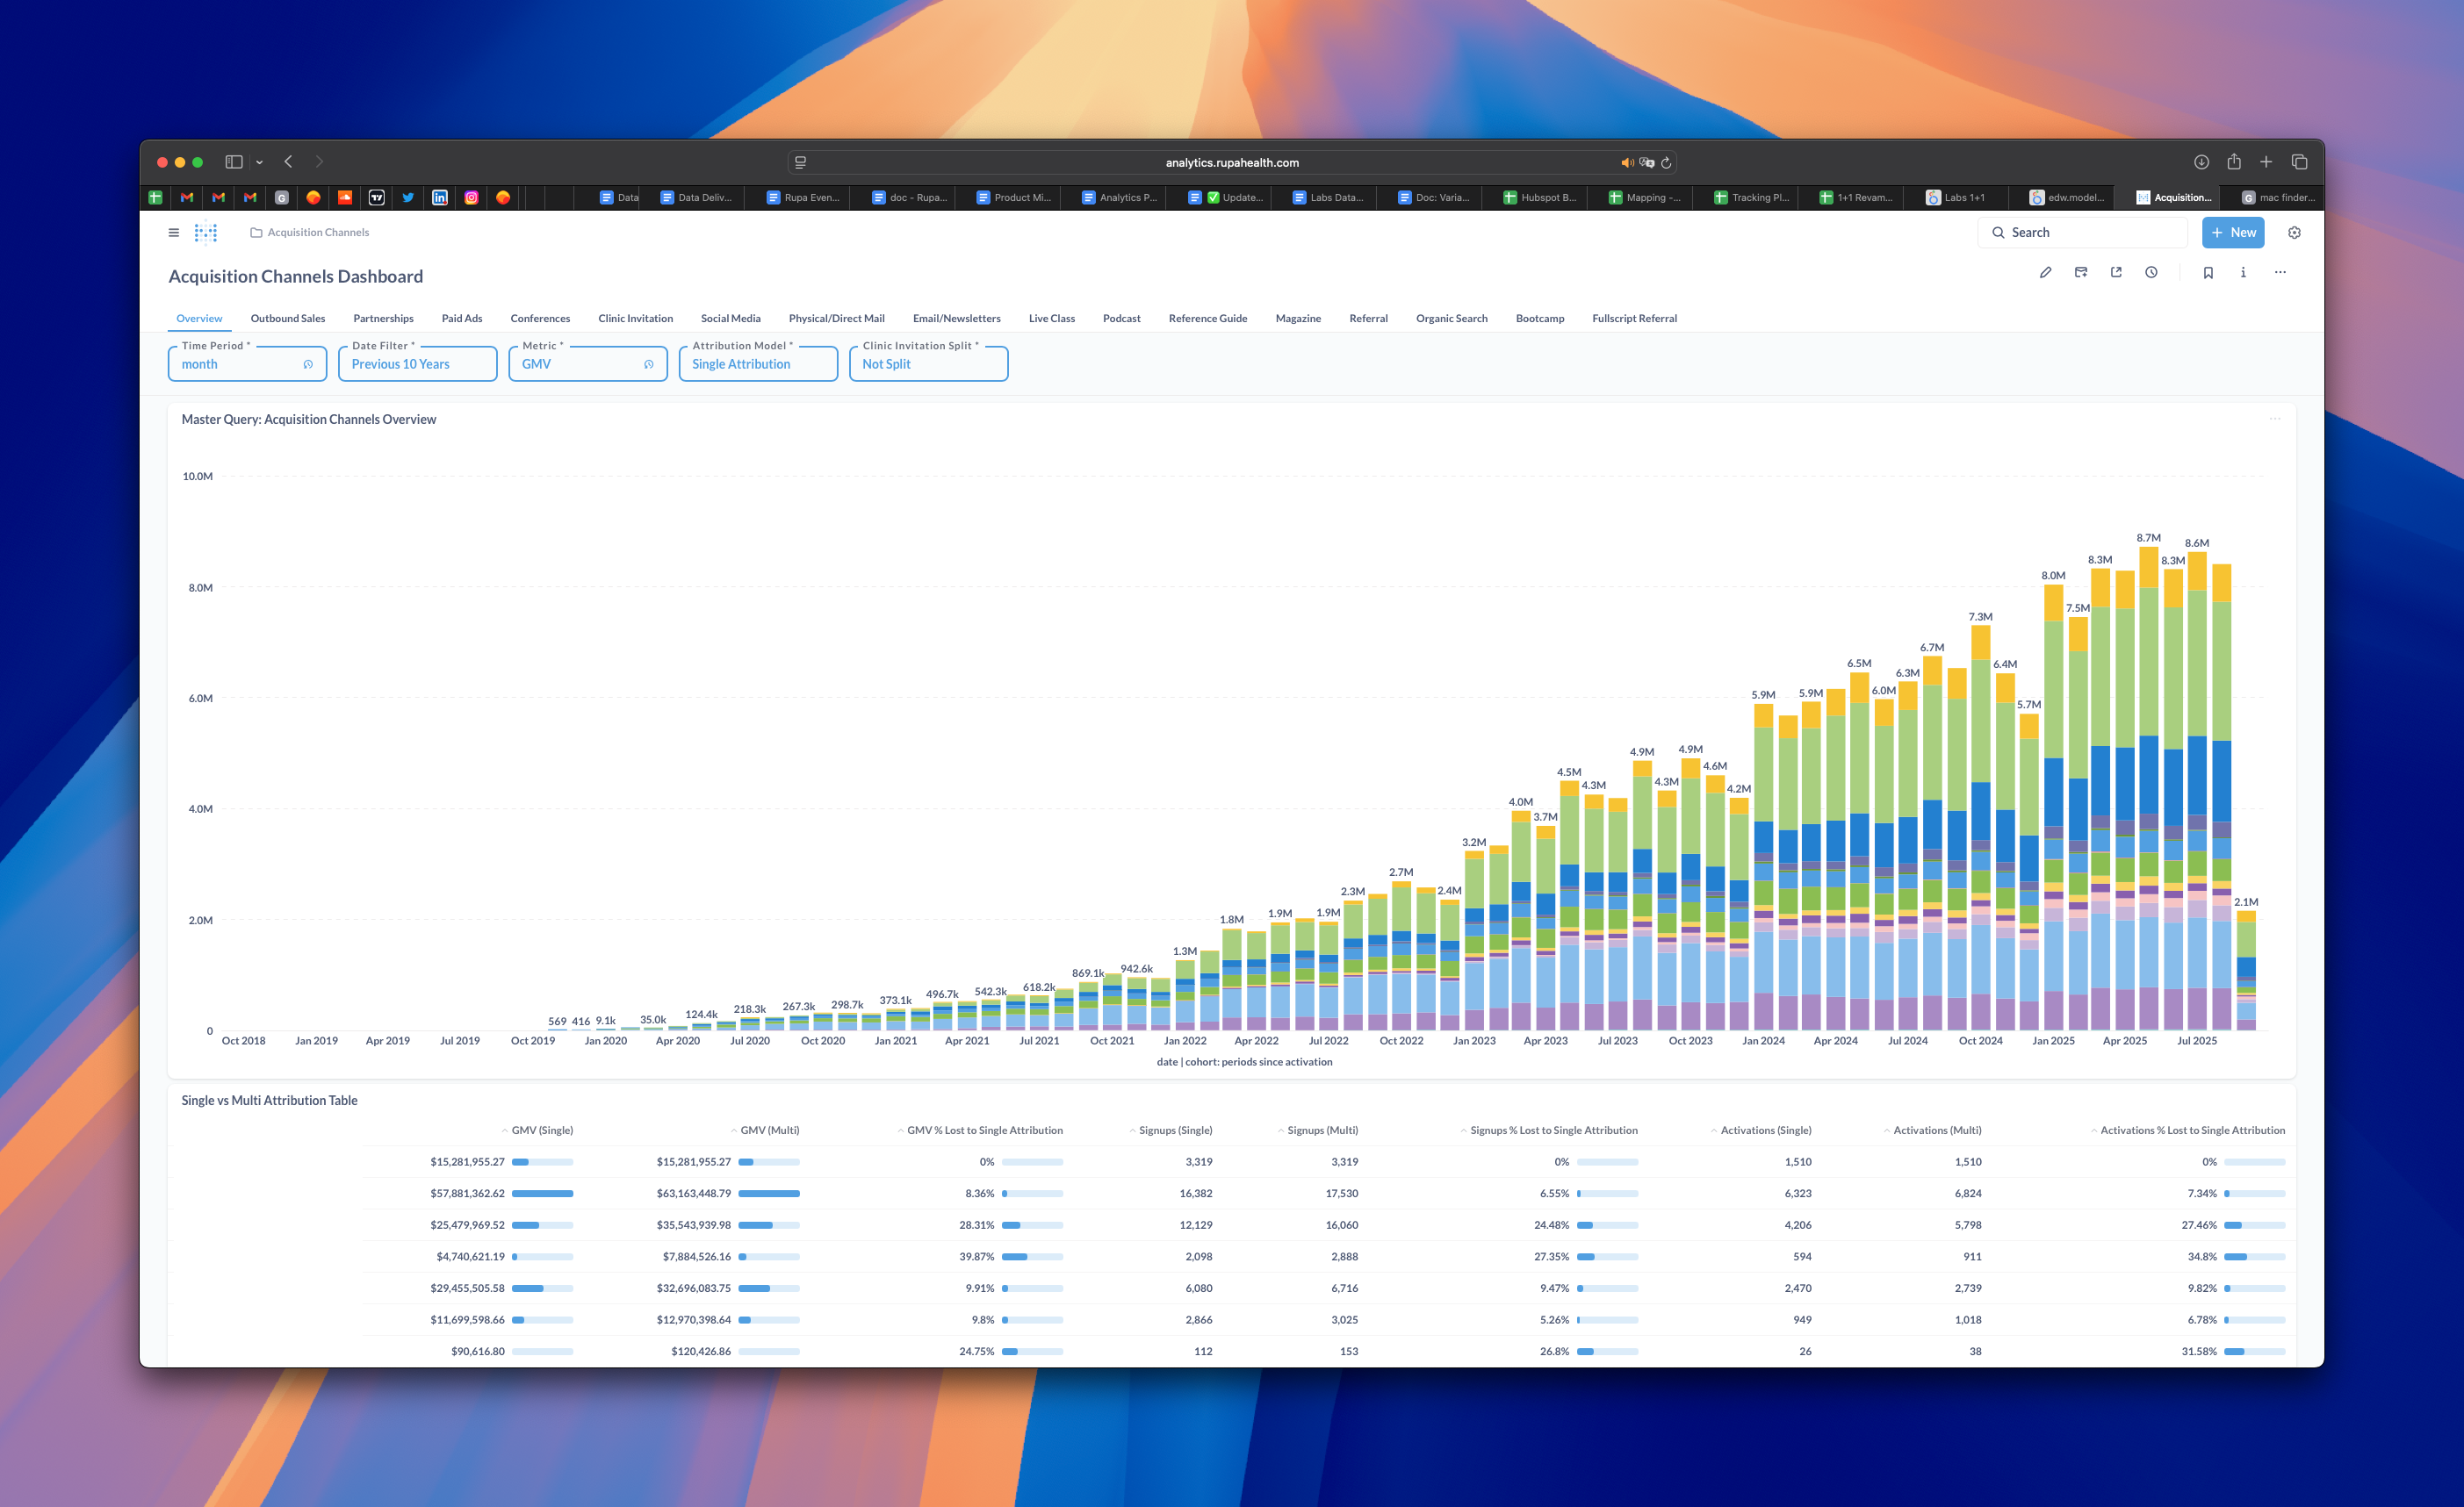Screen dimensions: 2464x1507
Task: Bookmark this dashboard
Action: point(2208,272)
